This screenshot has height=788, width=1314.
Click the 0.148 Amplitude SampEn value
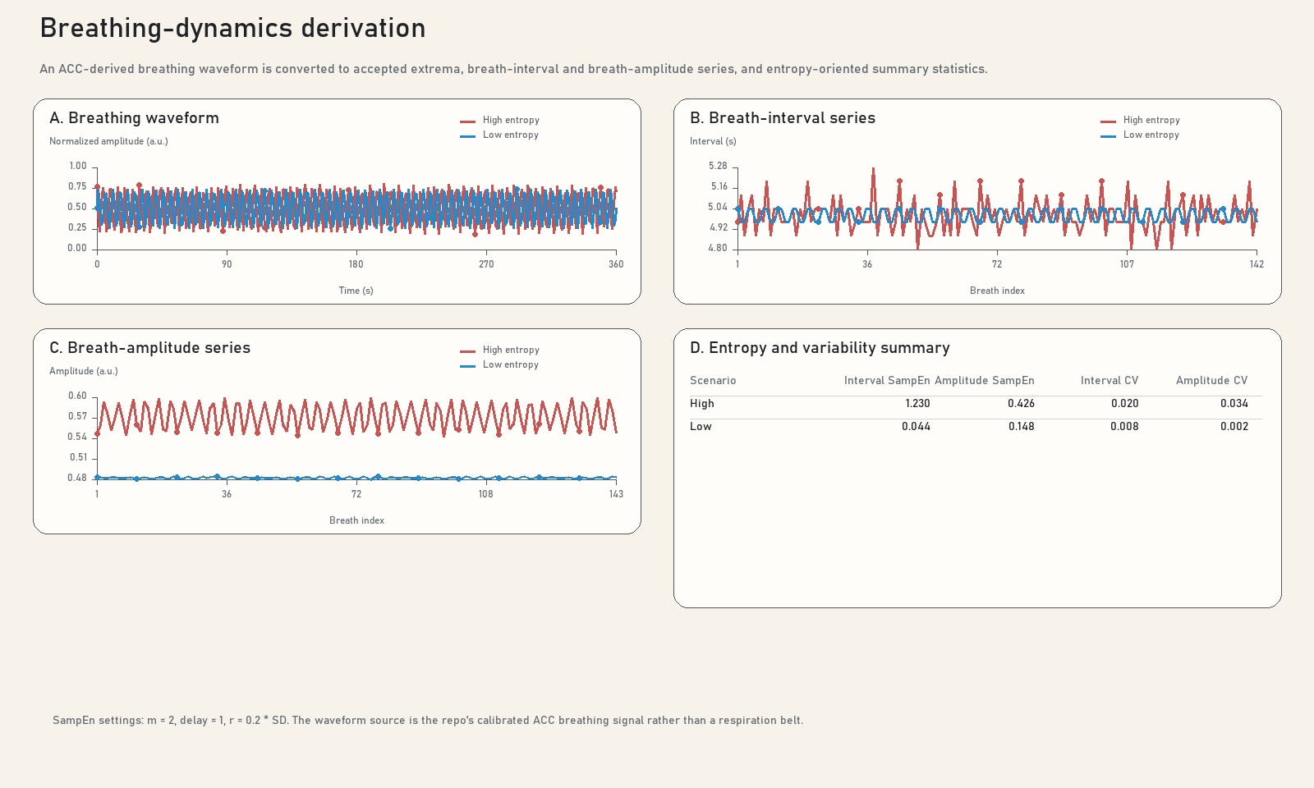[1021, 426]
